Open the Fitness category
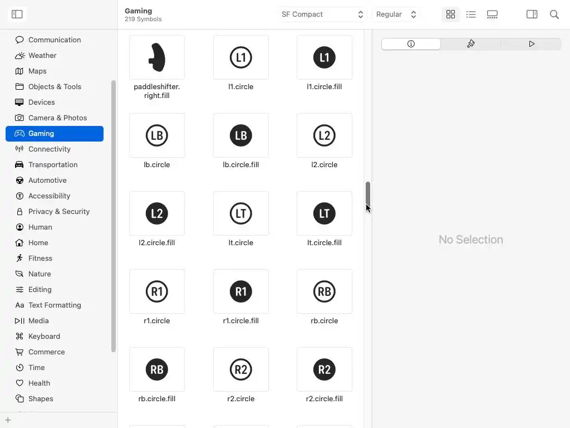 click(55, 259)
